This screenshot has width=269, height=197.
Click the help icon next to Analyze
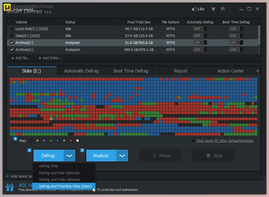pos(82,151)
